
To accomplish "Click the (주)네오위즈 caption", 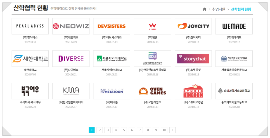I will point(71,37).
